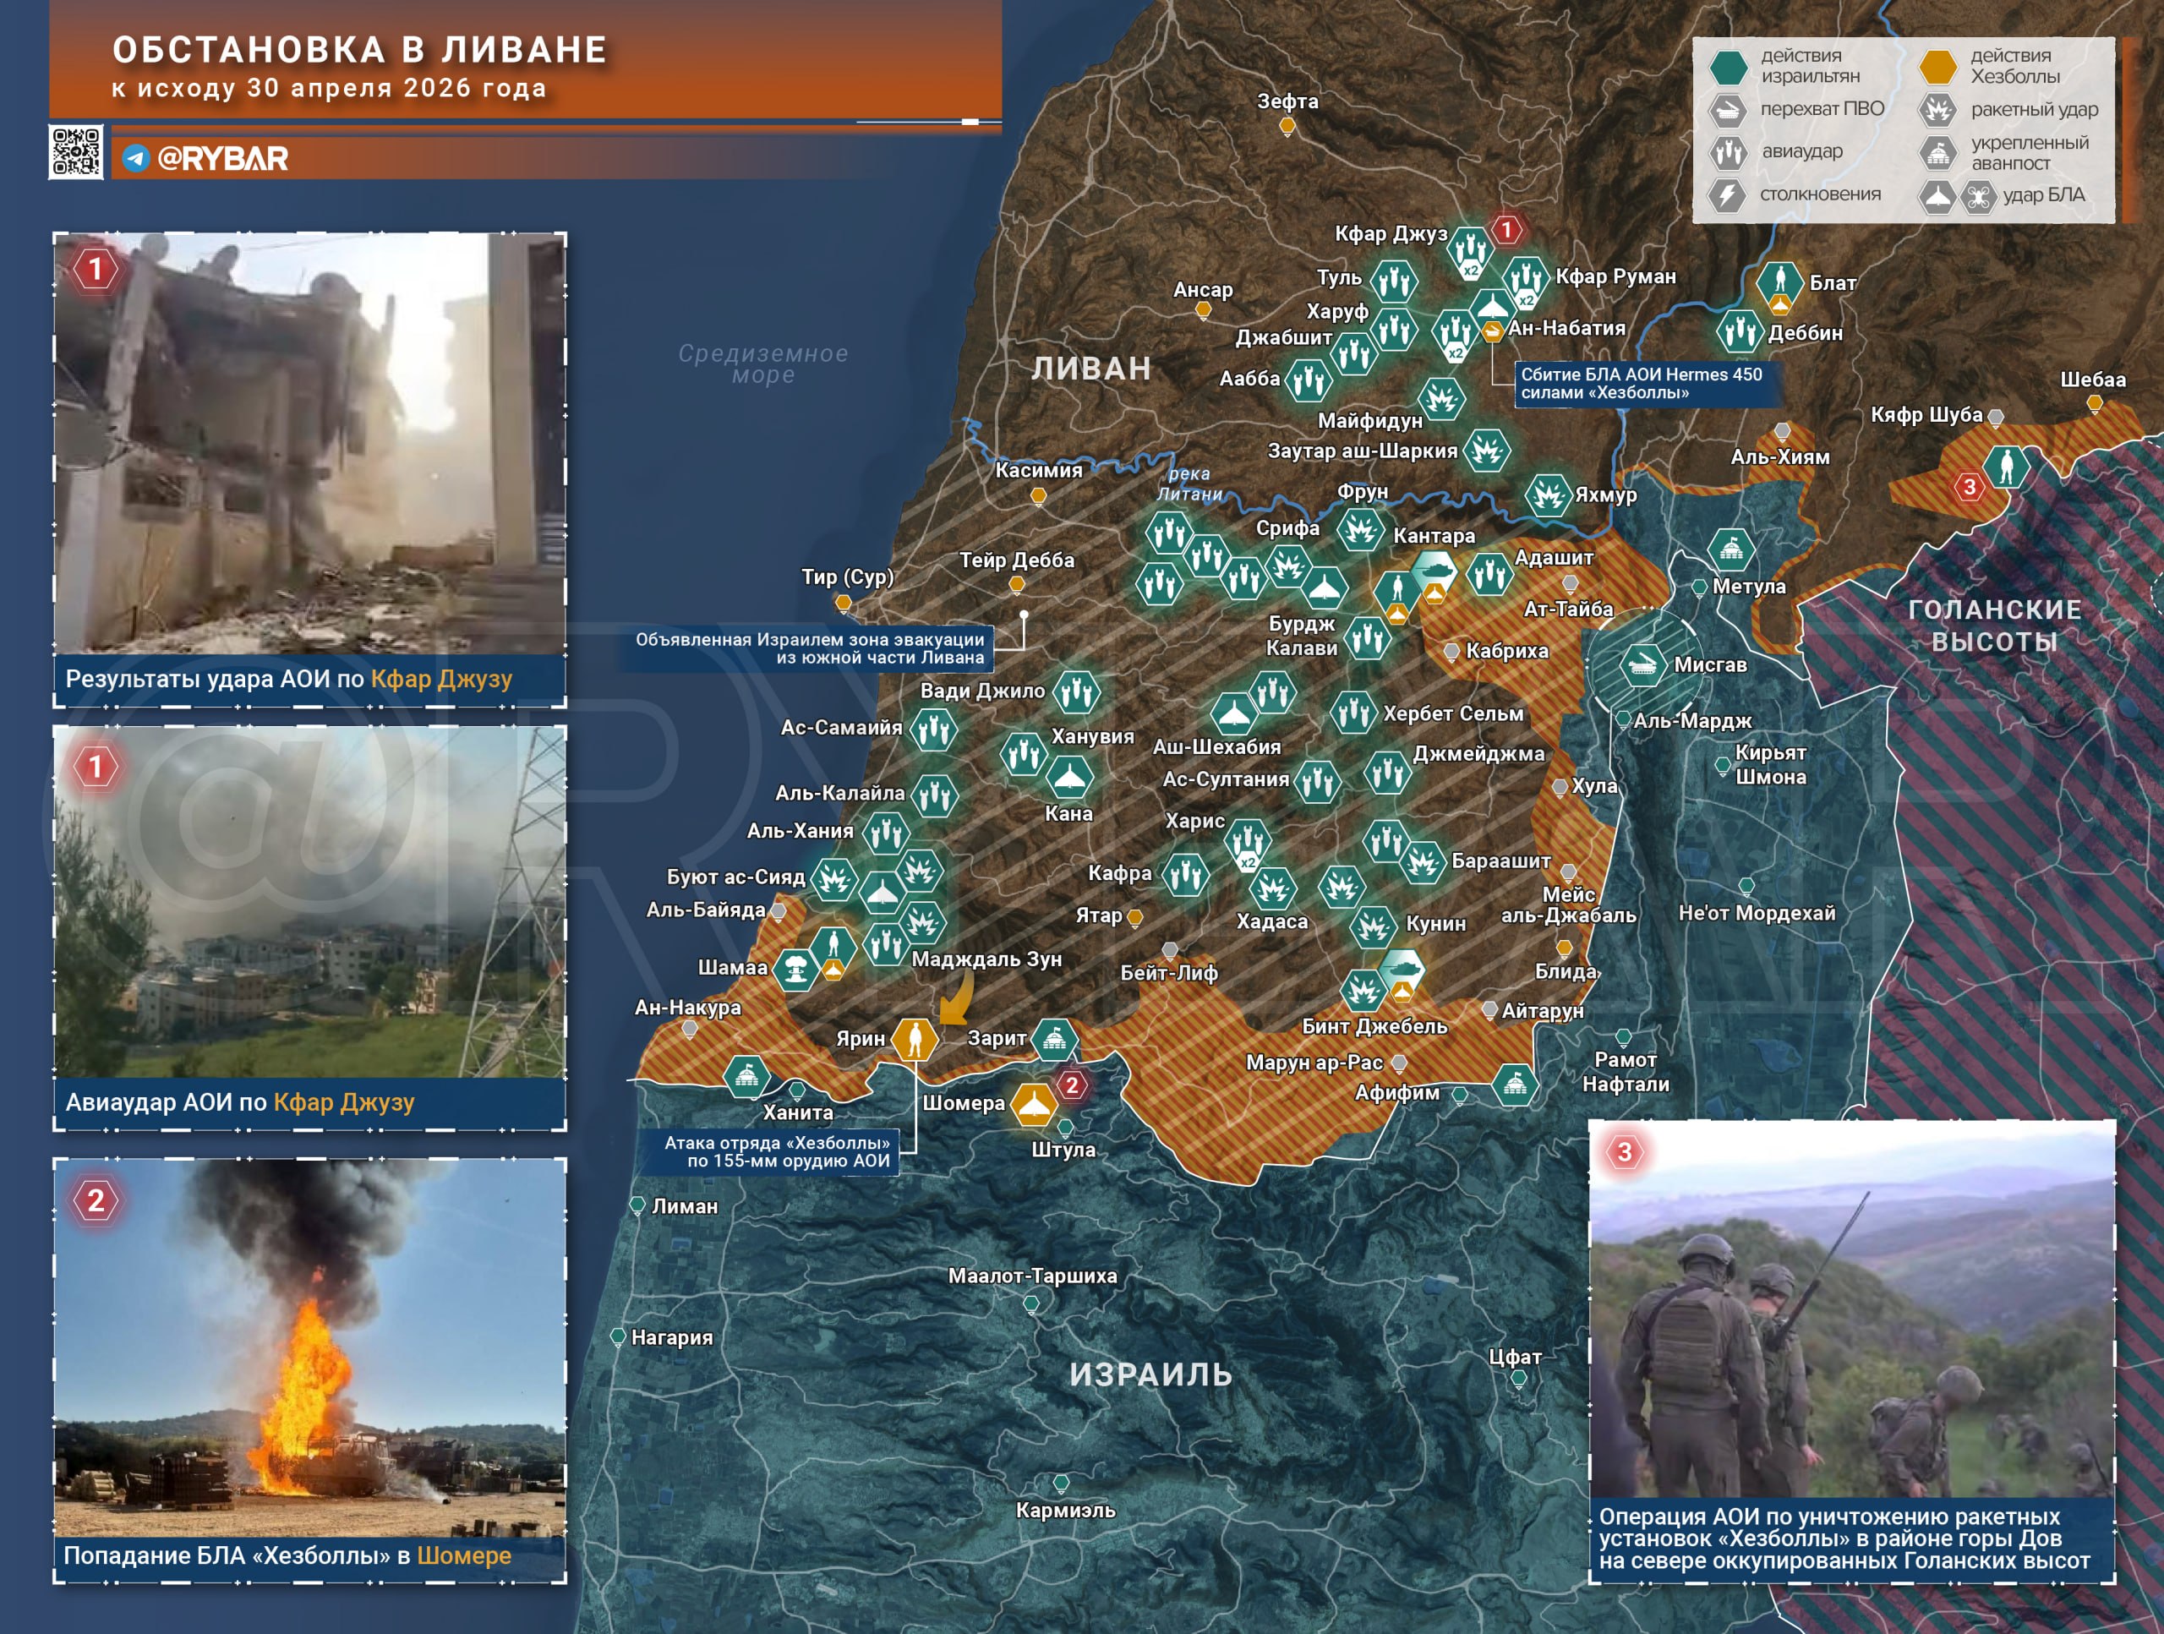Click the airstrike icon at Вади Джило
Image resolution: width=2164 pixels, height=1634 pixels.
(x=1077, y=691)
